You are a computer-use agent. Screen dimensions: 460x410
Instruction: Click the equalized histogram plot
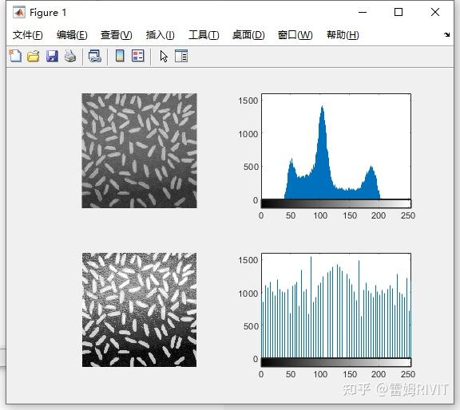tap(336, 306)
